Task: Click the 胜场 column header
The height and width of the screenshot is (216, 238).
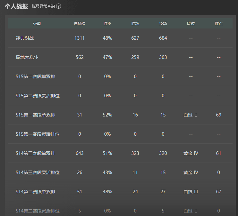Action: 135,23
